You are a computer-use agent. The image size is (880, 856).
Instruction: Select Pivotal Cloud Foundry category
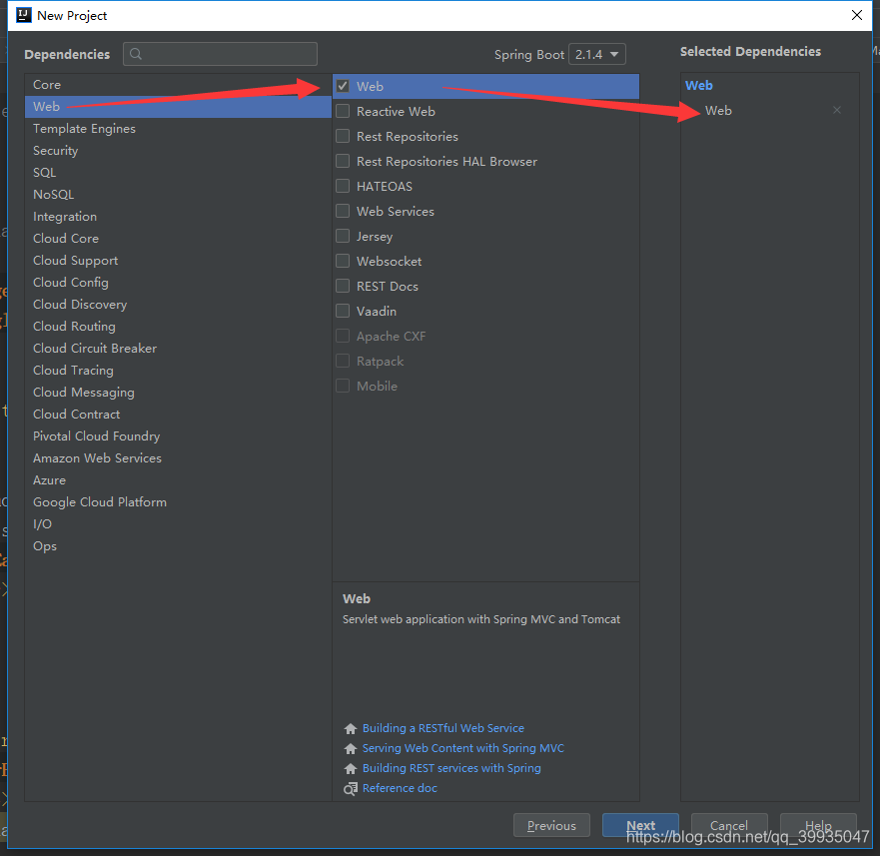coord(178,435)
